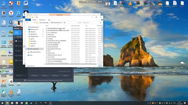Click USB-накопитель (F:) in the address path

pos(56,23)
